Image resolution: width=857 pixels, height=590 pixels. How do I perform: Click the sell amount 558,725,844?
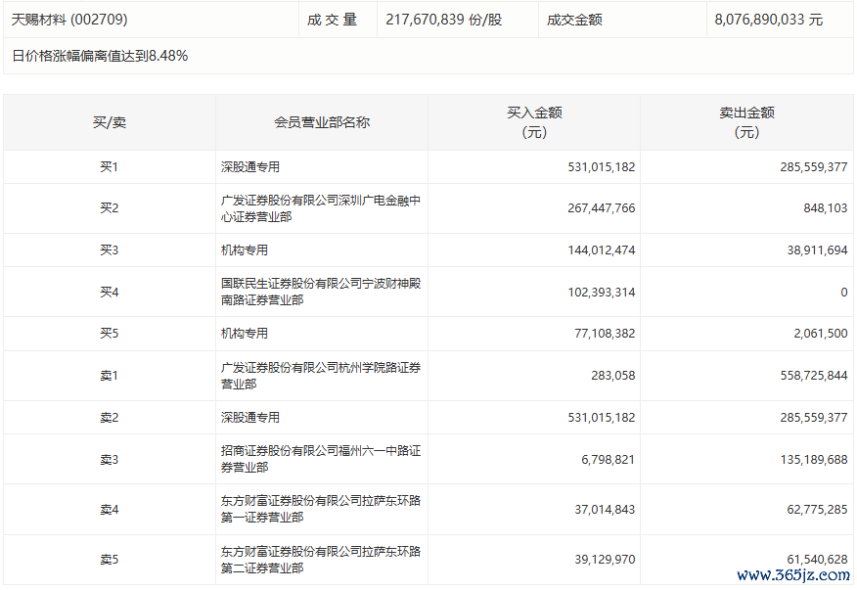pos(808,376)
